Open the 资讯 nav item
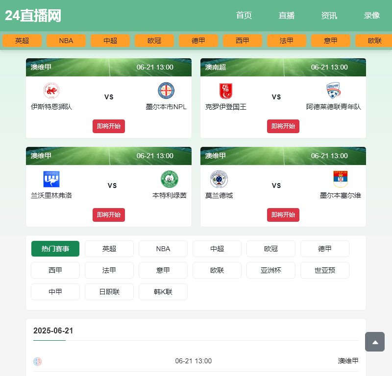 click(329, 15)
